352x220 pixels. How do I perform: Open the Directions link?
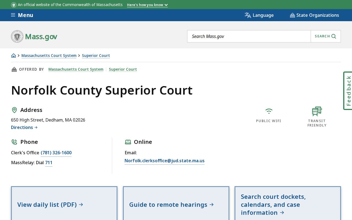coord(24,127)
